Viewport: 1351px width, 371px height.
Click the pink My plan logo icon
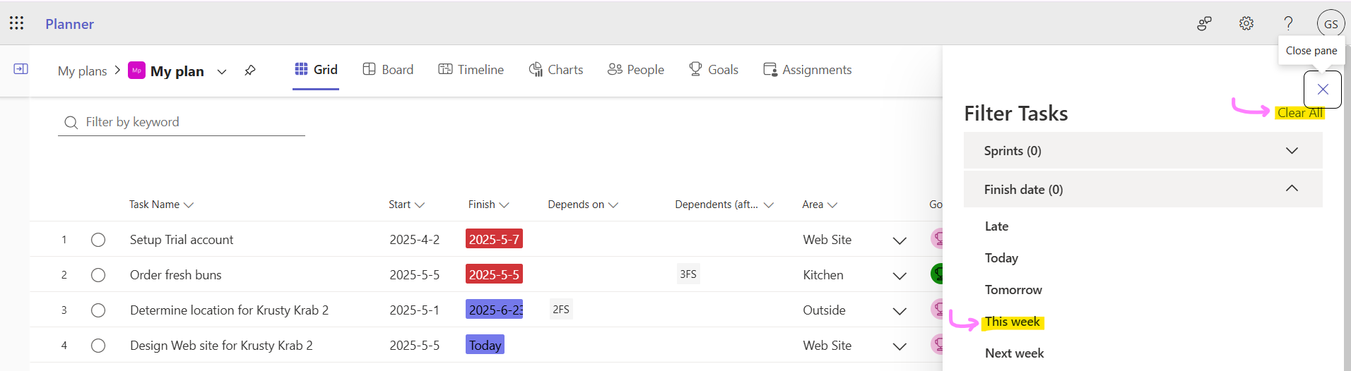click(137, 71)
